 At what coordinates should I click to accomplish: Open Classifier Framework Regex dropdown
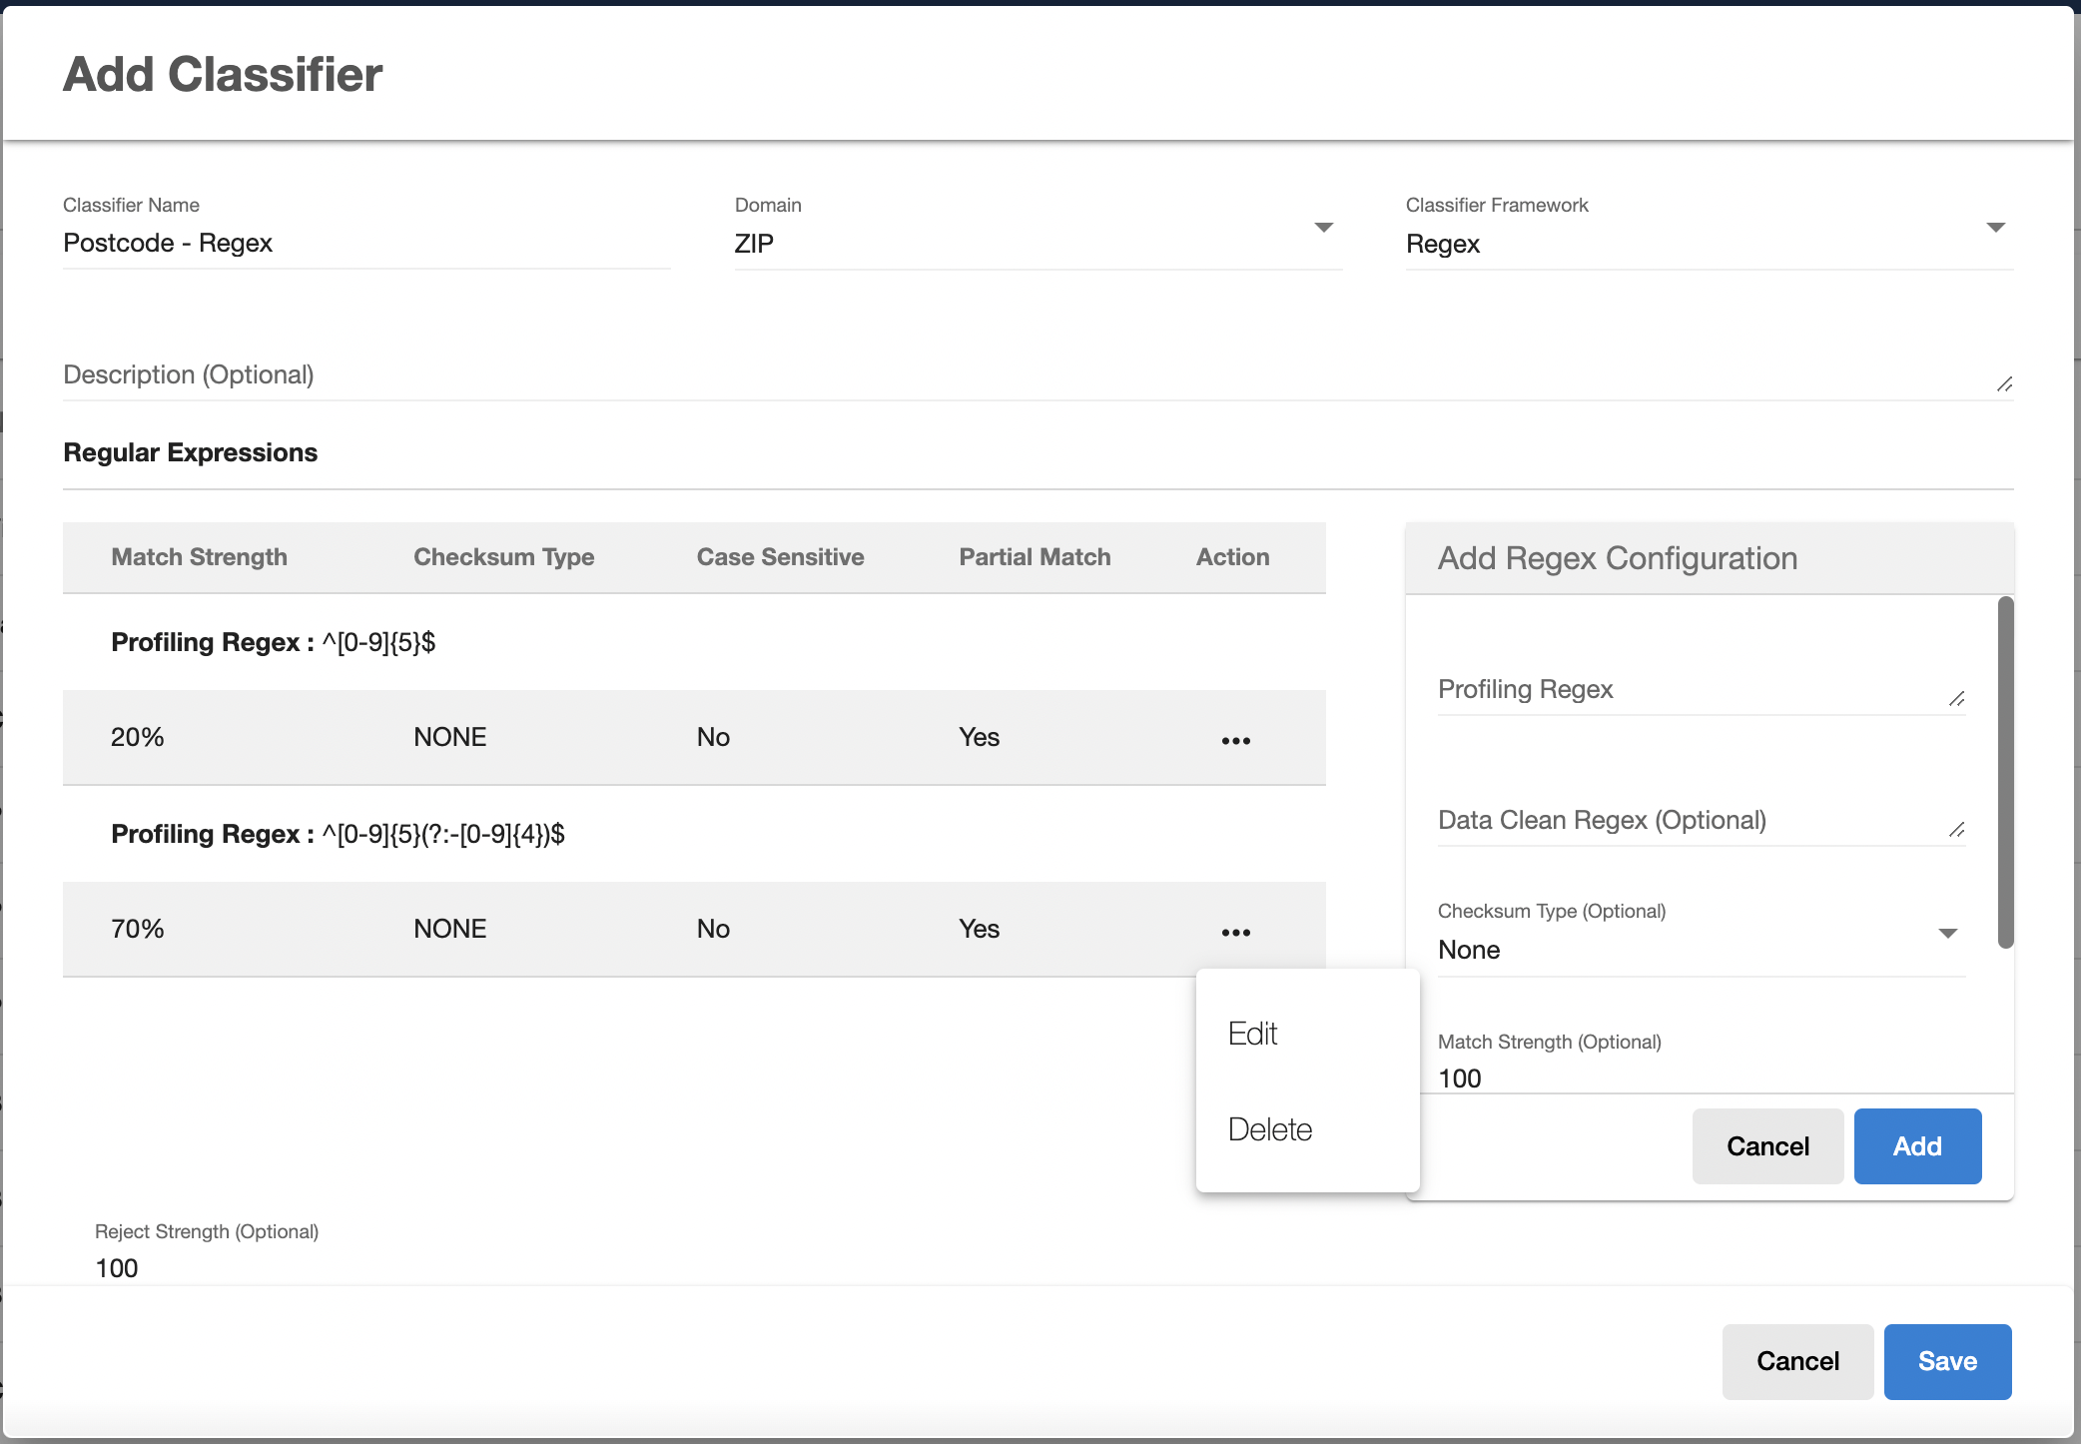1995,229
